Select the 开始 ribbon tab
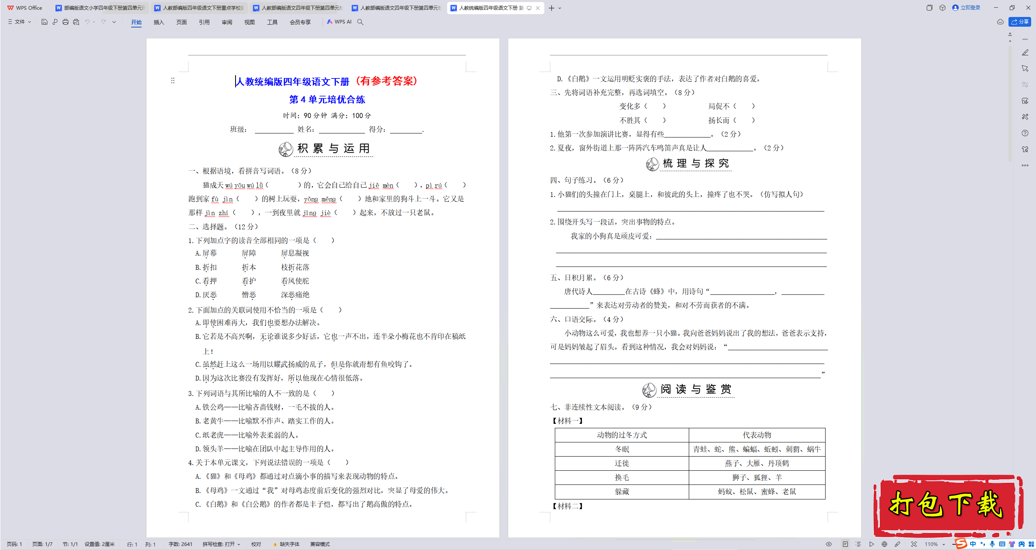 click(136, 22)
